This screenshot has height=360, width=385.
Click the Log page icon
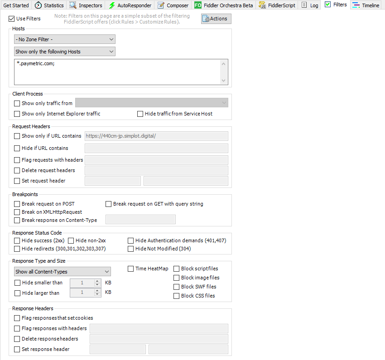305,5
